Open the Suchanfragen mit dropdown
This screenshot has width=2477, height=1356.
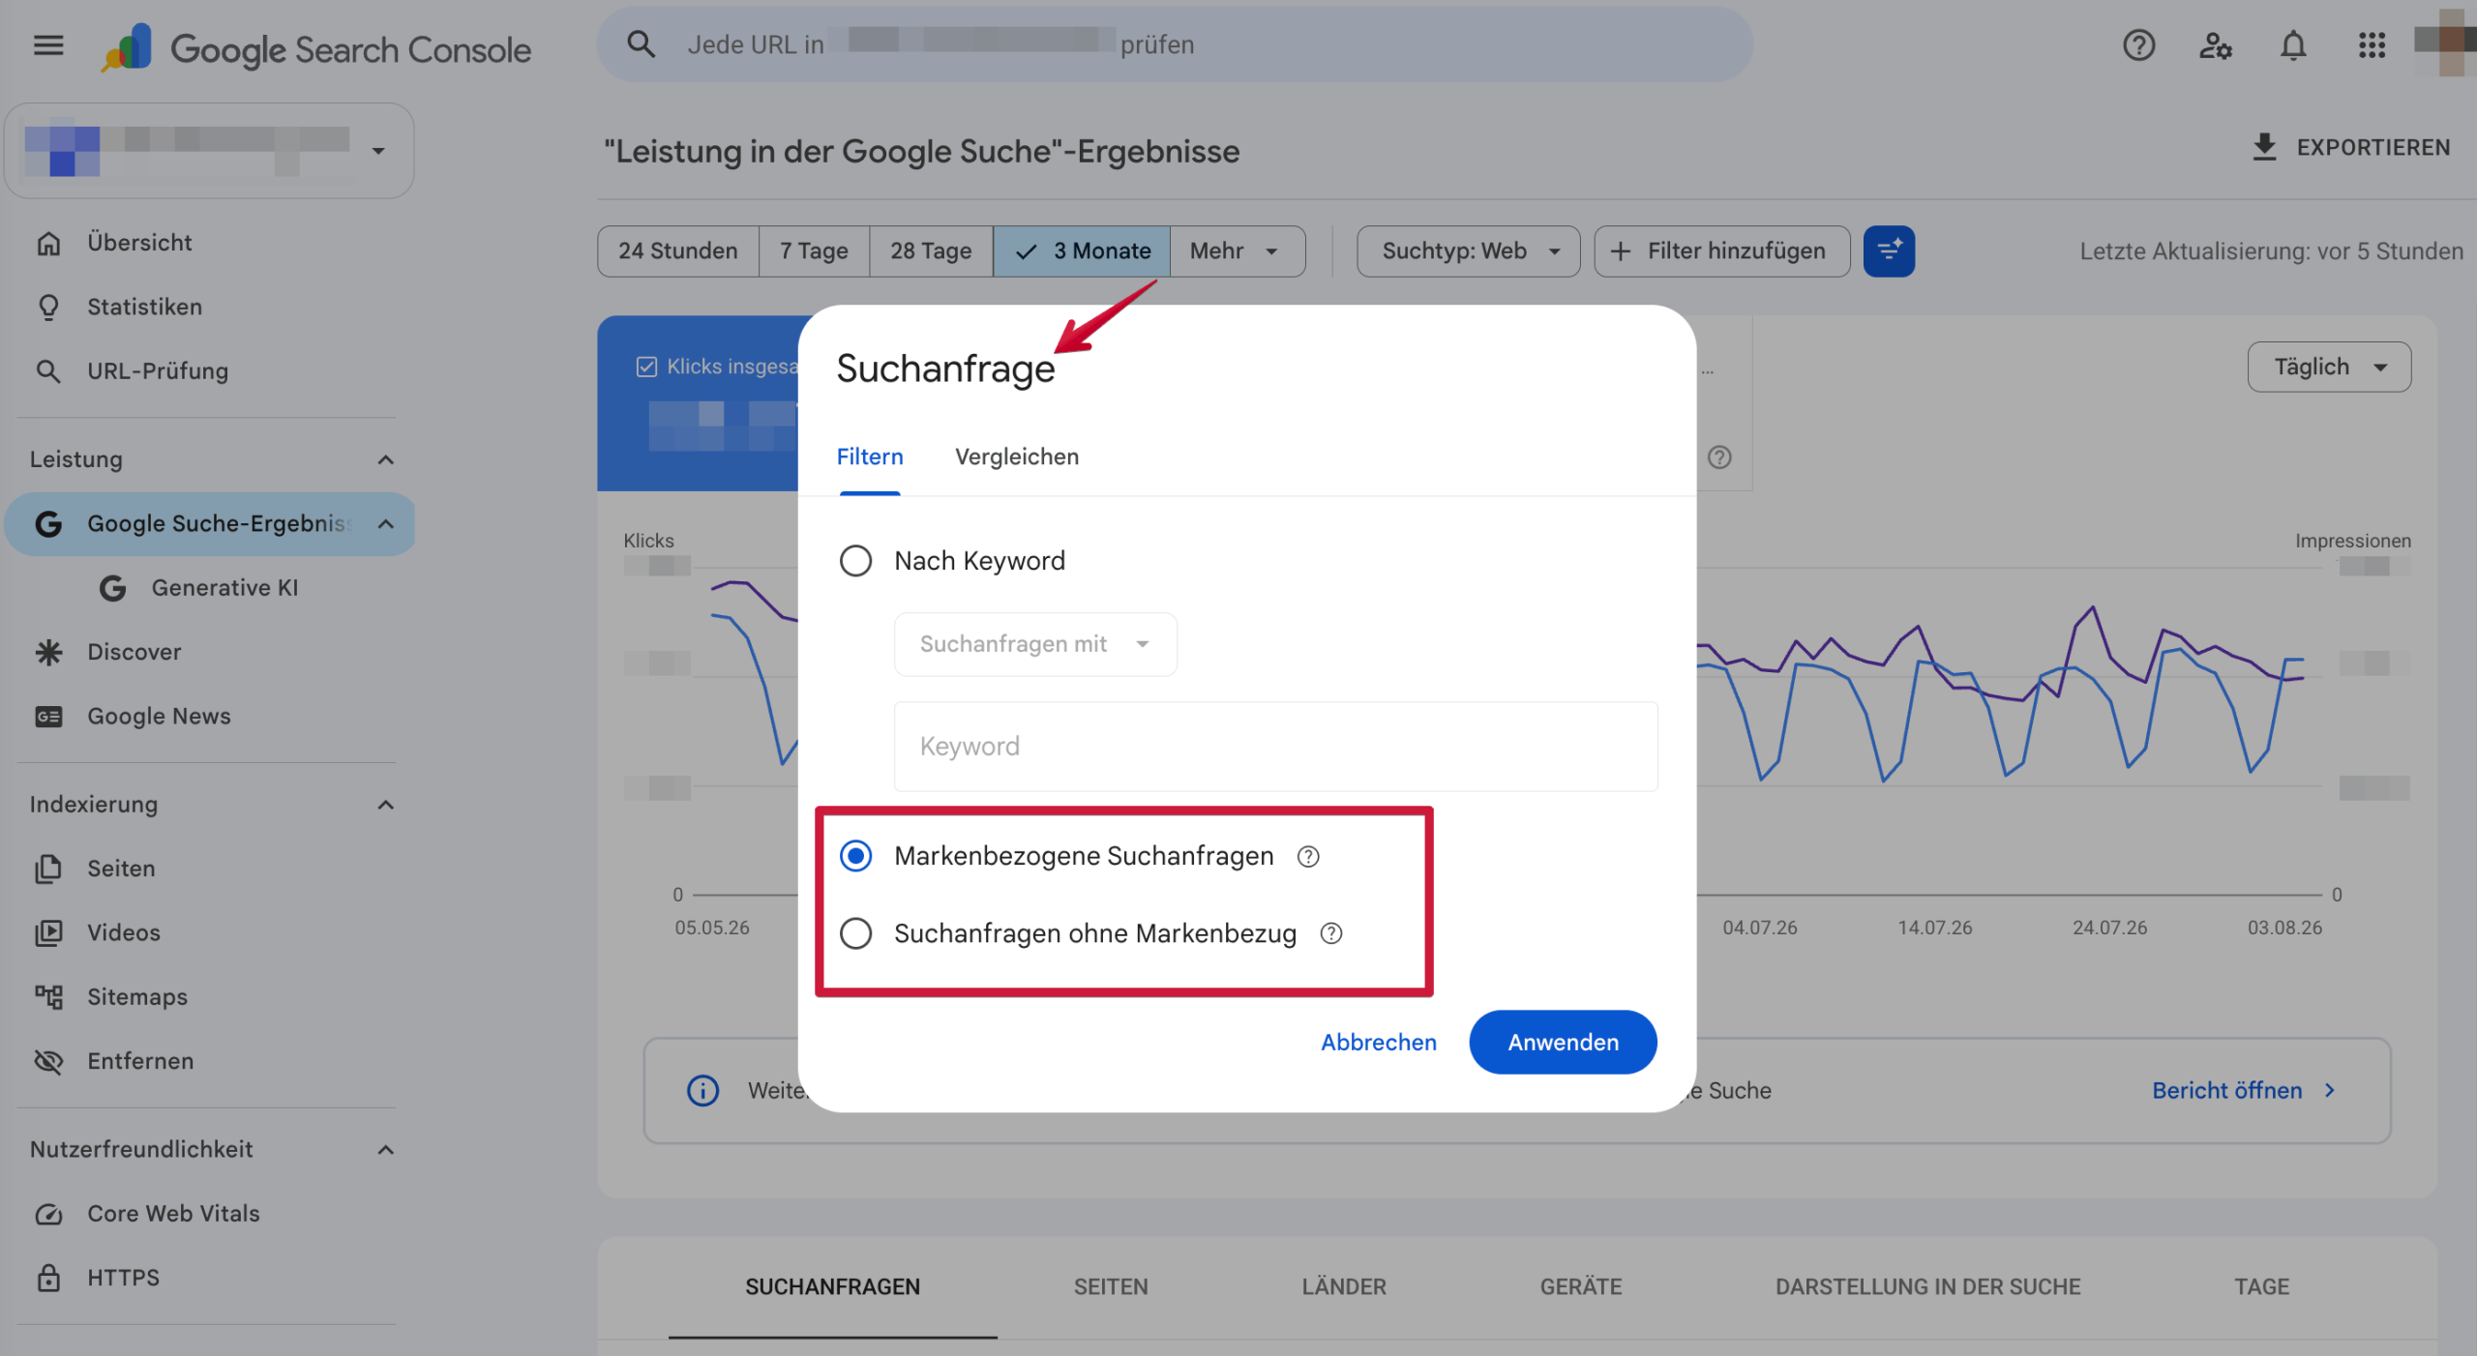1035,644
